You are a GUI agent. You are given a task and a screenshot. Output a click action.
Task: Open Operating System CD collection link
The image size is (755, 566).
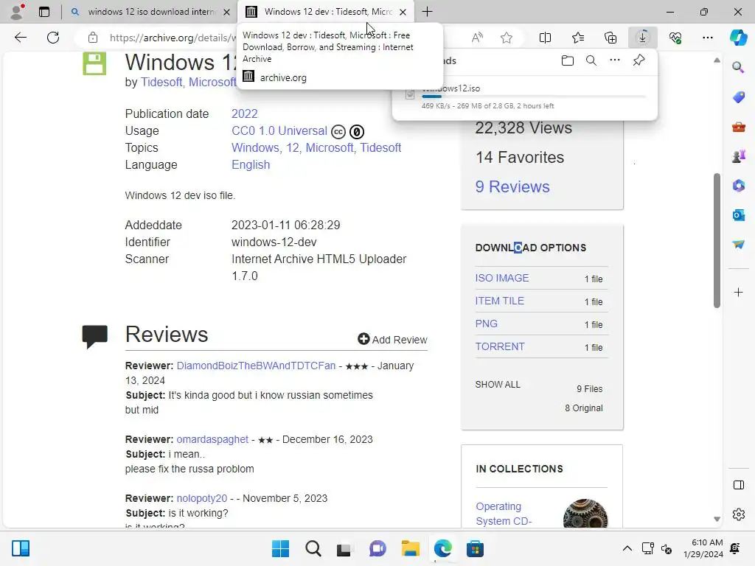pos(504,514)
